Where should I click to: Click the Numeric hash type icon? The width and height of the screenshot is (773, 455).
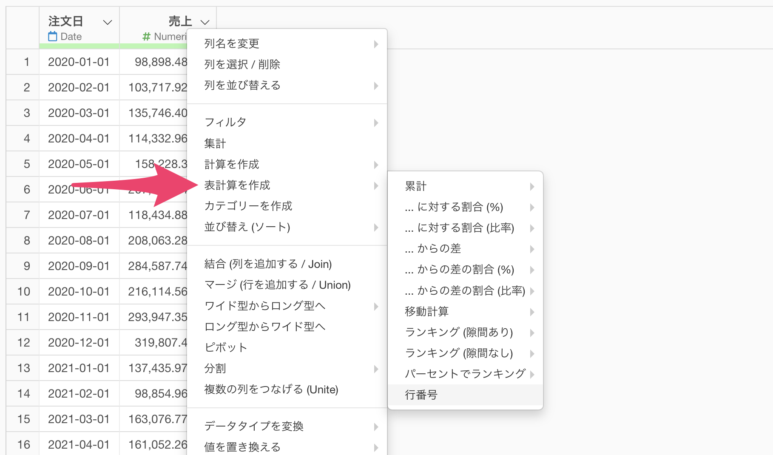tap(146, 37)
